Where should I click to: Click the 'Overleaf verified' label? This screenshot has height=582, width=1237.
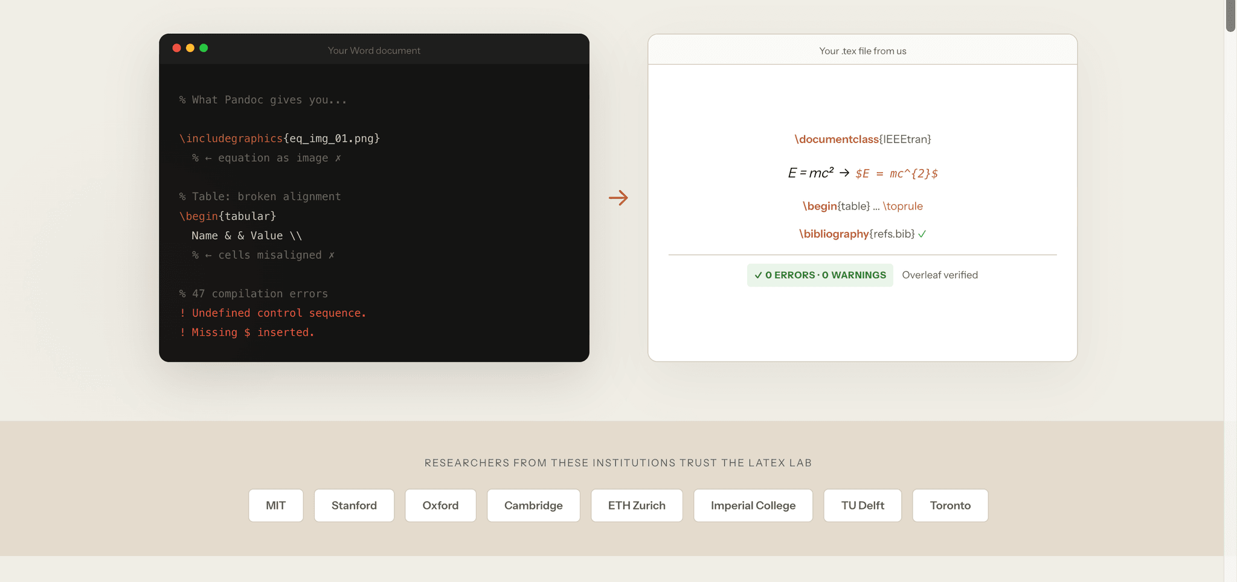940,275
